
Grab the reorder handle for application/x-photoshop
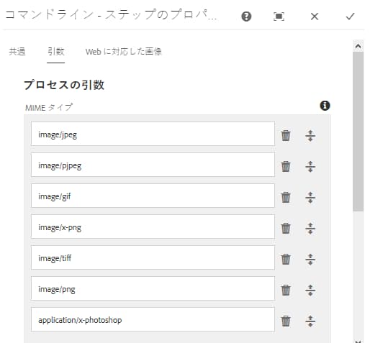pos(310,321)
